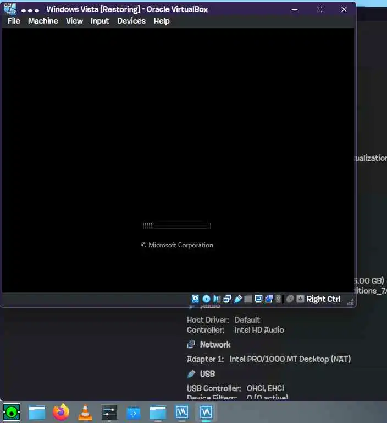The width and height of the screenshot is (387, 423).
Task: Minimize the Windows Vista VM window
Action: pyautogui.click(x=295, y=10)
